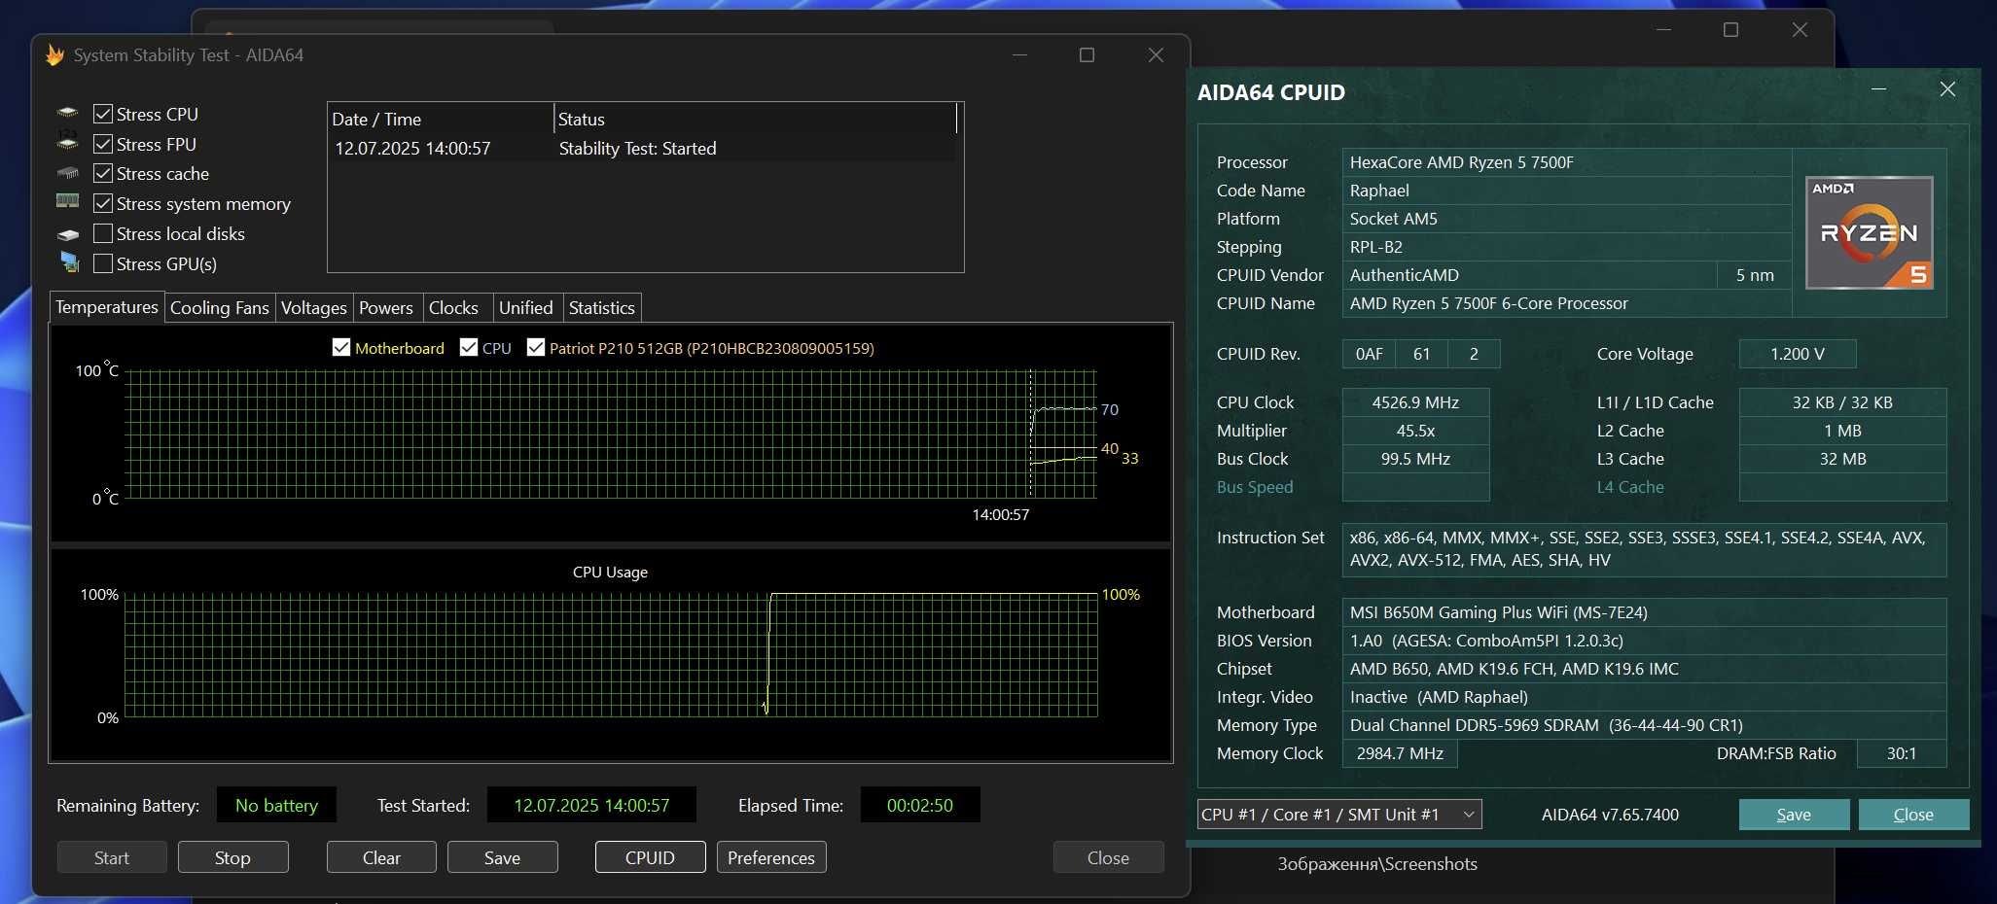
Task: Minimize the AIDA64 CPUID window
Action: tap(1878, 89)
